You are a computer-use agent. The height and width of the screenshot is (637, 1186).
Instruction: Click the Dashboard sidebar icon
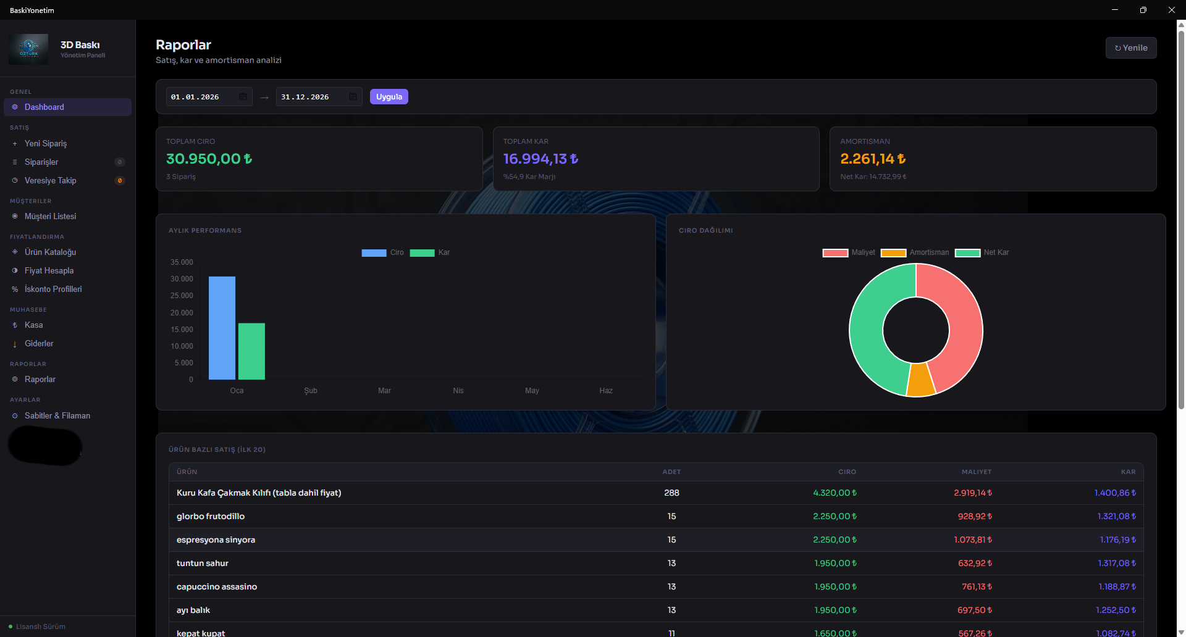[x=15, y=107]
